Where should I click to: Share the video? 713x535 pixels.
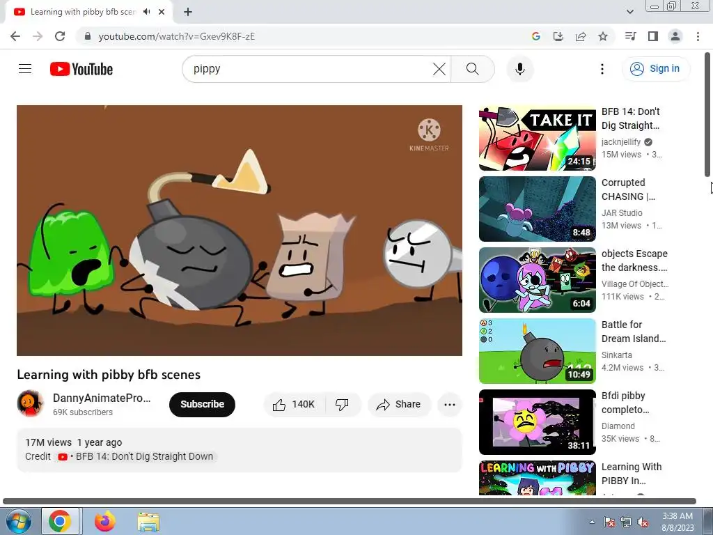tap(399, 405)
